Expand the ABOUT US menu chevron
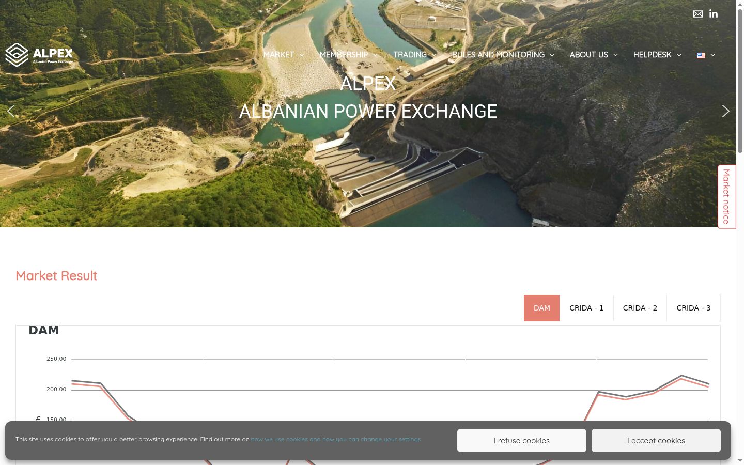Image resolution: width=744 pixels, height=465 pixels. [615, 55]
